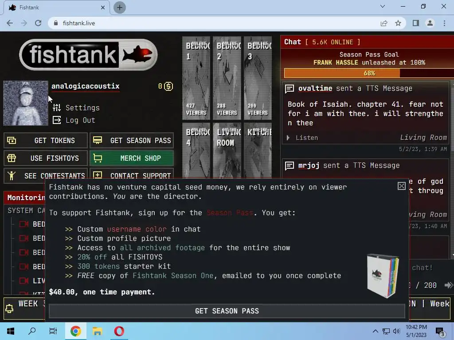Open Opera from the taskbar

119,331
